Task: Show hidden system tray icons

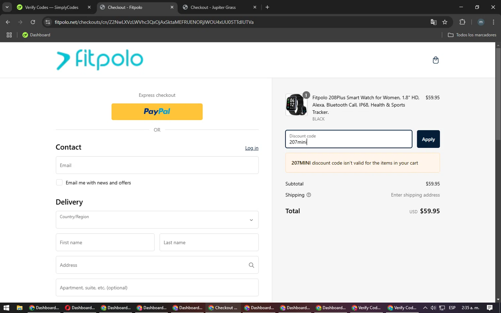Action: 425,308
